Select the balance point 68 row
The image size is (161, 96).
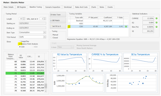coord(25,62)
